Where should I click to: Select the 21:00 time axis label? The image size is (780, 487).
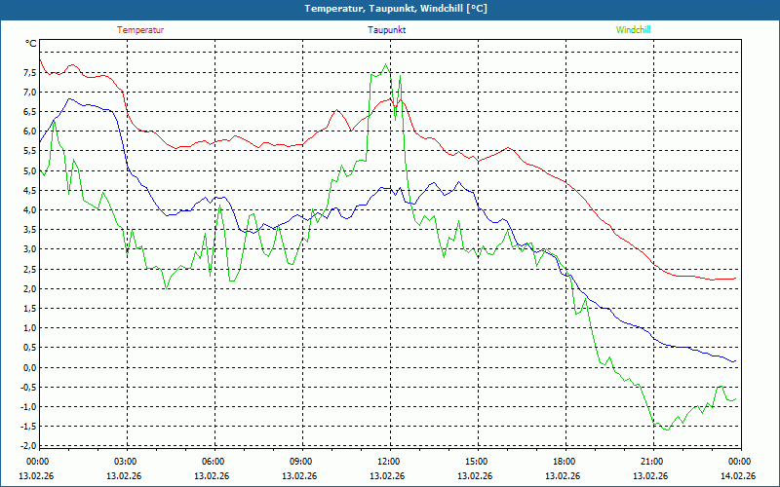pos(651,461)
